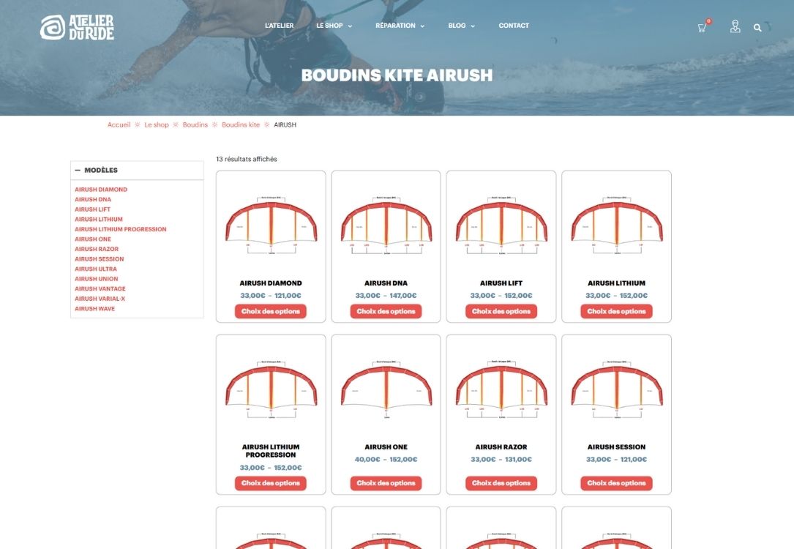
Task: Choose options for Airush Session
Action: (x=616, y=483)
